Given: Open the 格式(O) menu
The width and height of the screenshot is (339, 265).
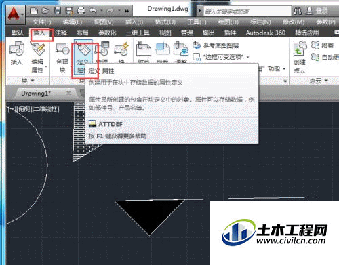Looking at the screenshot, I should (x=165, y=22).
